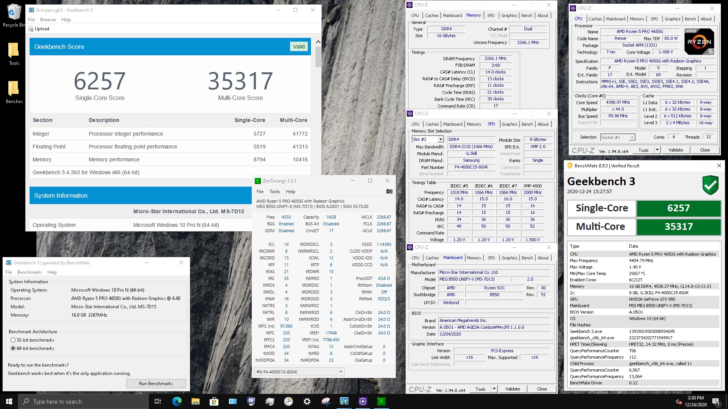Click the Upload icon in Geekbench window

[x=31, y=29]
